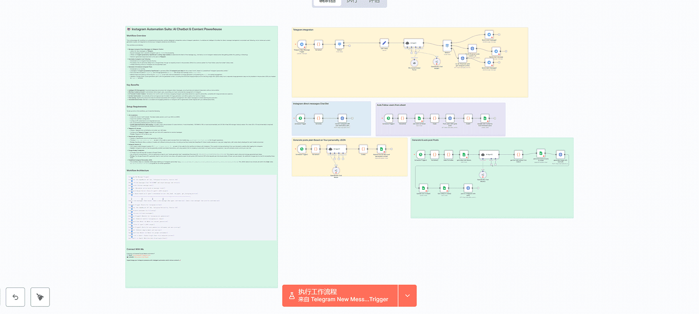
Task: Click the undo arrow button
Action: click(15, 297)
